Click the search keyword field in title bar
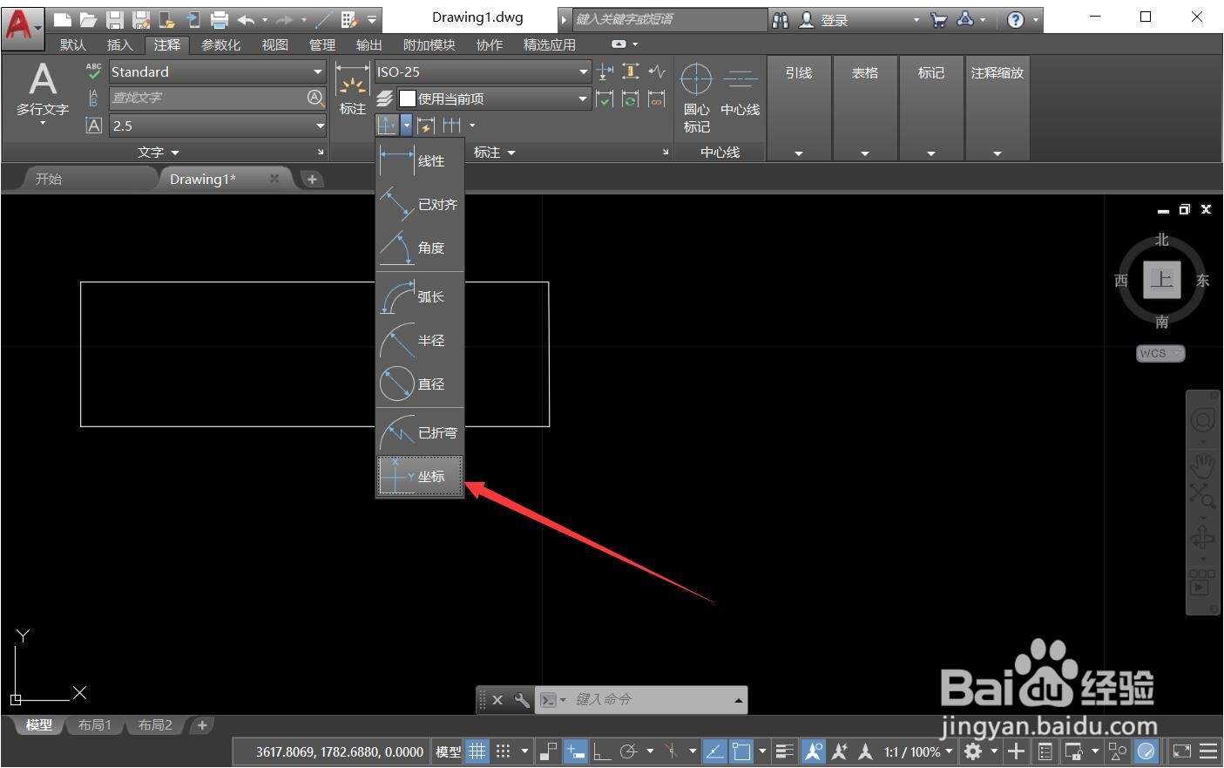Screen dimensions: 1224x768 tap(669, 19)
